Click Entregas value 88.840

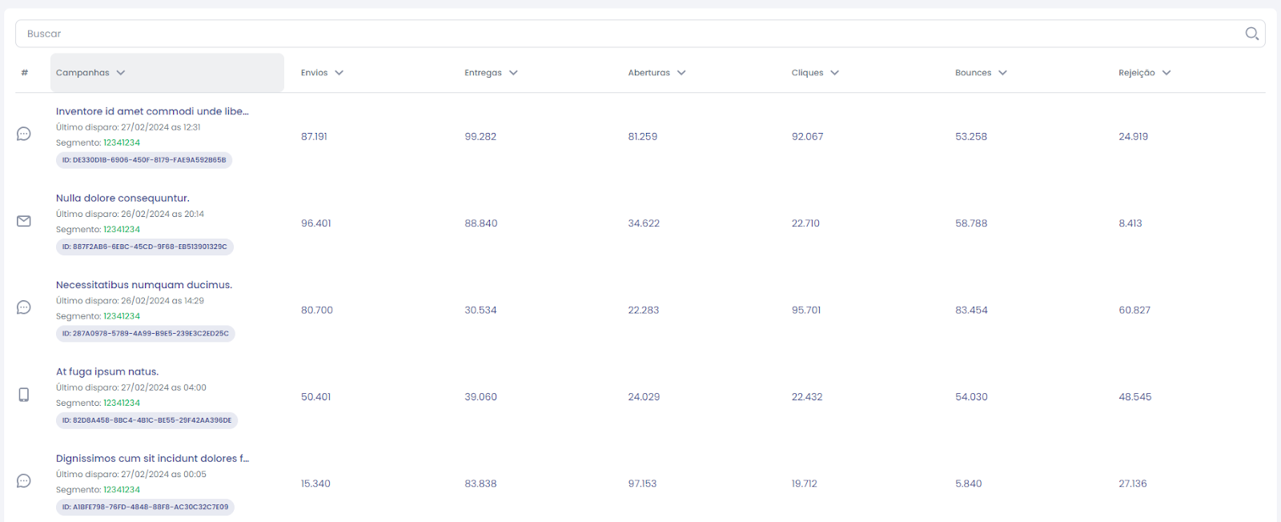[x=481, y=223]
